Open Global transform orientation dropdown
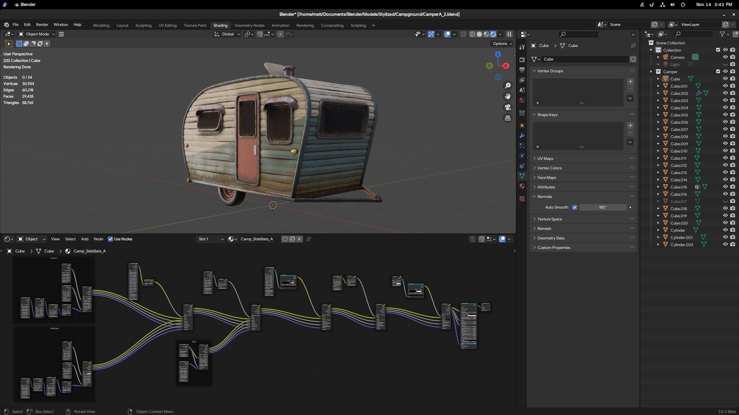The image size is (739, 415). click(x=227, y=34)
